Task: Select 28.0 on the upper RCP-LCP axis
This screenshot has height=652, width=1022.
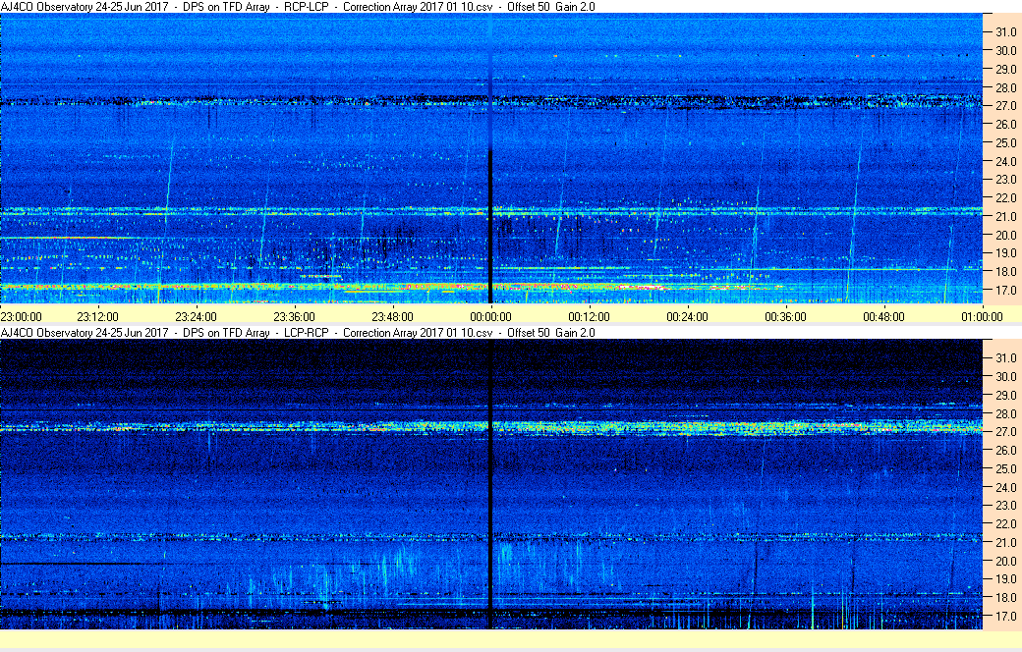Action: (x=1005, y=87)
